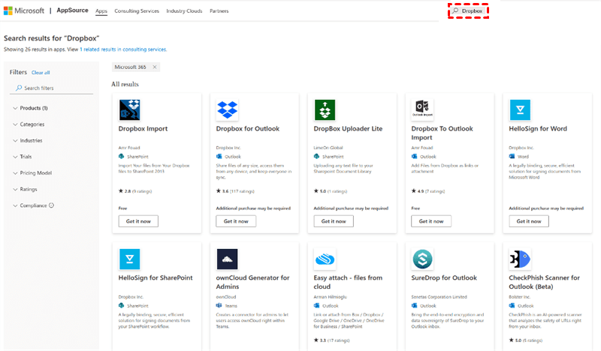Click CheckPhish Scanner fish icon
This screenshot has width=601, height=351.
(x=520, y=259)
